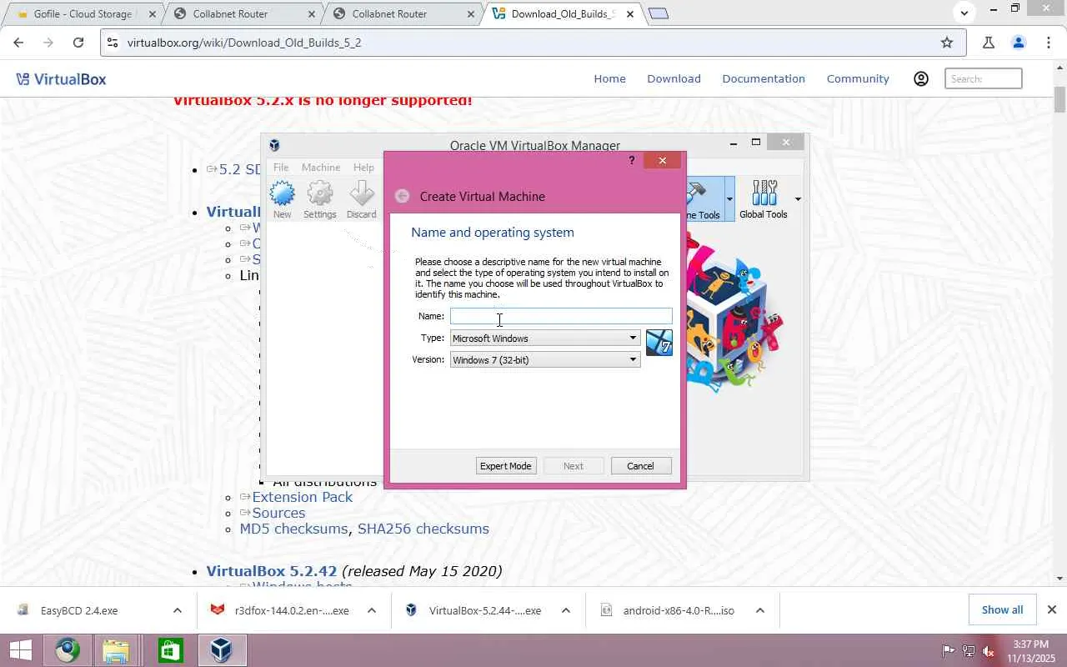Screen dimensions: 1067x667
Task: Click Show all downloads
Action: click(x=1002, y=609)
